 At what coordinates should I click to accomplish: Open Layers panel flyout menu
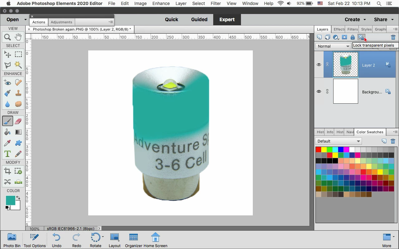click(x=395, y=29)
